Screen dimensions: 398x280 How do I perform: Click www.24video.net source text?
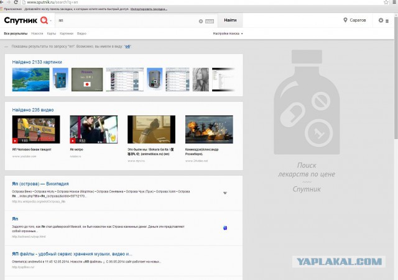click(197, 161)
